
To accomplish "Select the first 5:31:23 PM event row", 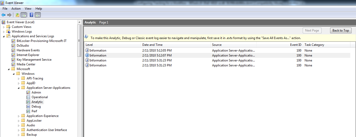I will point(217,60).
